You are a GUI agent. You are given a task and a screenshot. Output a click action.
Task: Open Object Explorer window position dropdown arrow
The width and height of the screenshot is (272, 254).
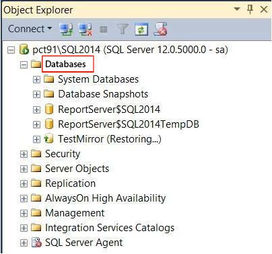tap(237, 9)
